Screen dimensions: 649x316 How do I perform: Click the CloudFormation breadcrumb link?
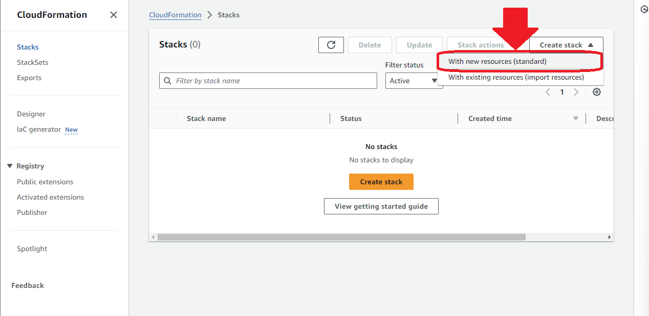tap(175, 15)
